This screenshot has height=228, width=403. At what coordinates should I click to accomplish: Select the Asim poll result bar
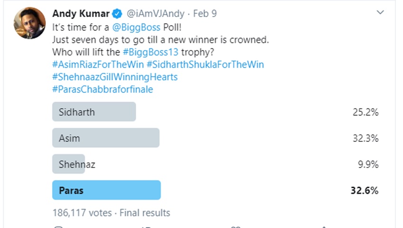[x=106, y=138]
